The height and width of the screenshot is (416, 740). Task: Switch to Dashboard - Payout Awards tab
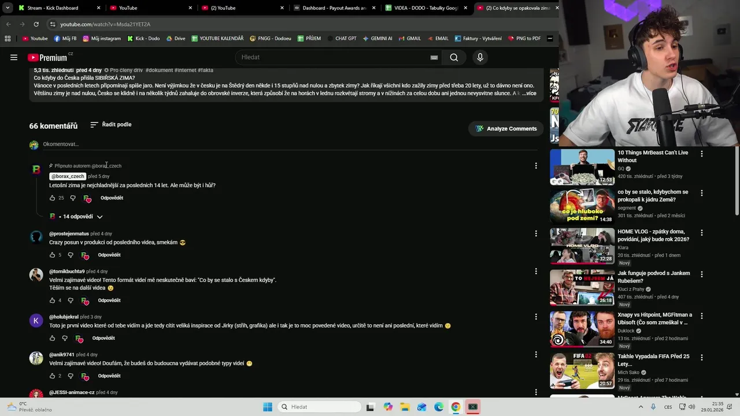click(x=335, y=8)
